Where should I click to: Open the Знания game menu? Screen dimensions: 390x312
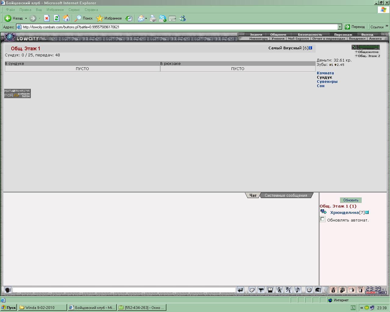(256, 34)
